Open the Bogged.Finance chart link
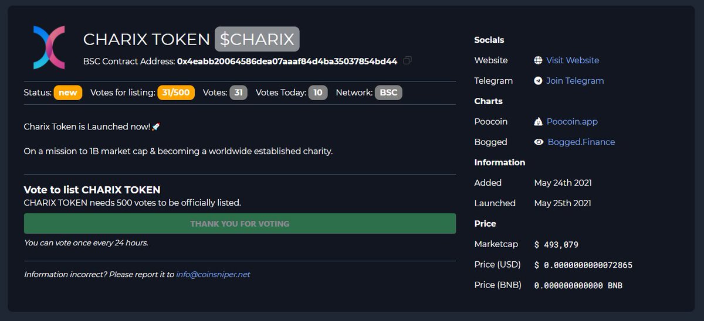This screenshot has height=321, width=704. coord(581,142)
